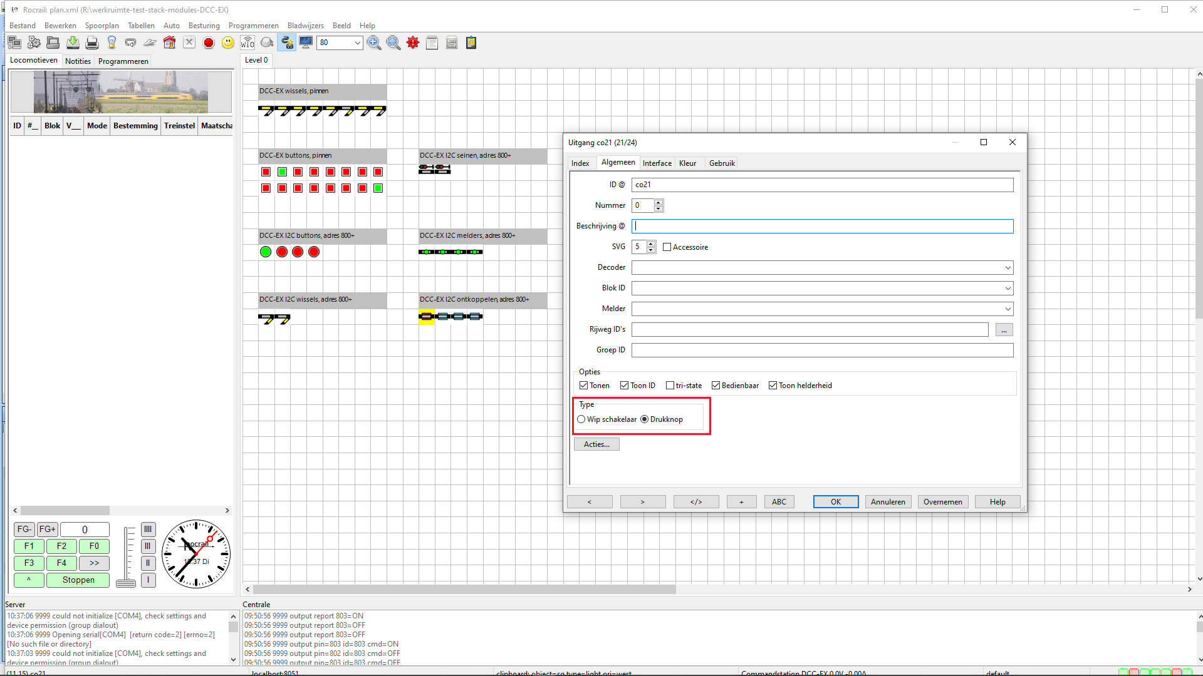Click the printer toolbar icon
This screenshot has height=676, width=1203.
tap(92, 43)
